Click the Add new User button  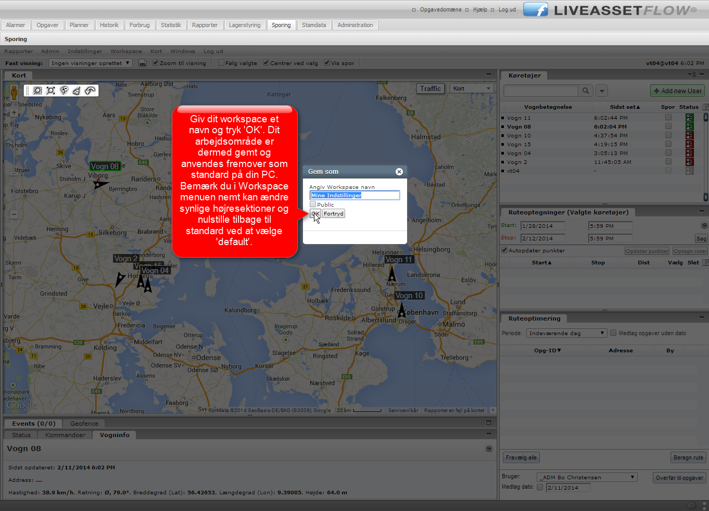[677, 91]
